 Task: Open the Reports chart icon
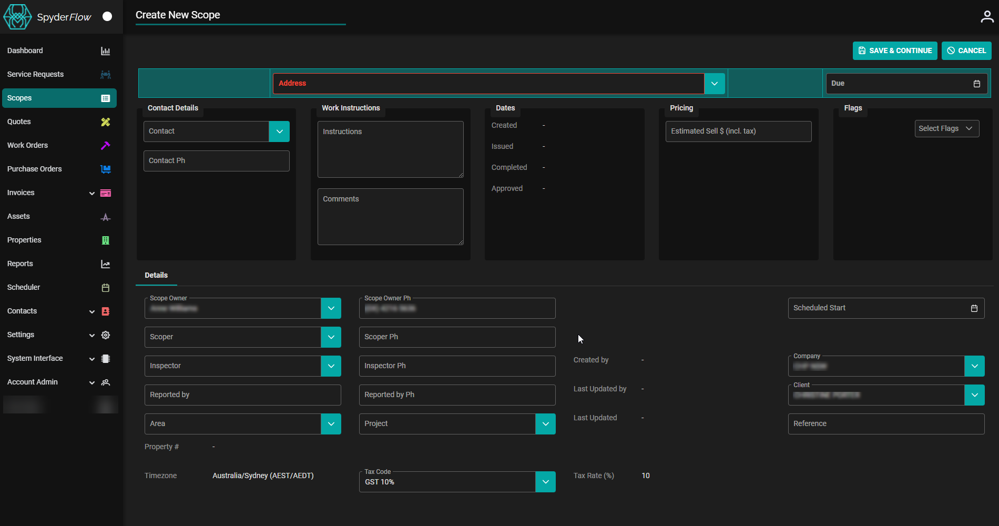(x=105, y=264)
